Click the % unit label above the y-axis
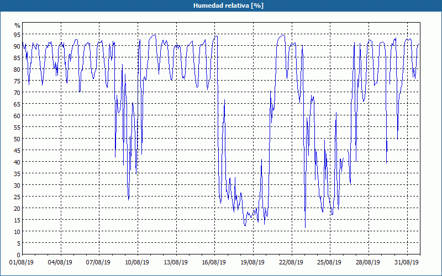This screenshot has height=276, width=442. click(x=18, y=25)
